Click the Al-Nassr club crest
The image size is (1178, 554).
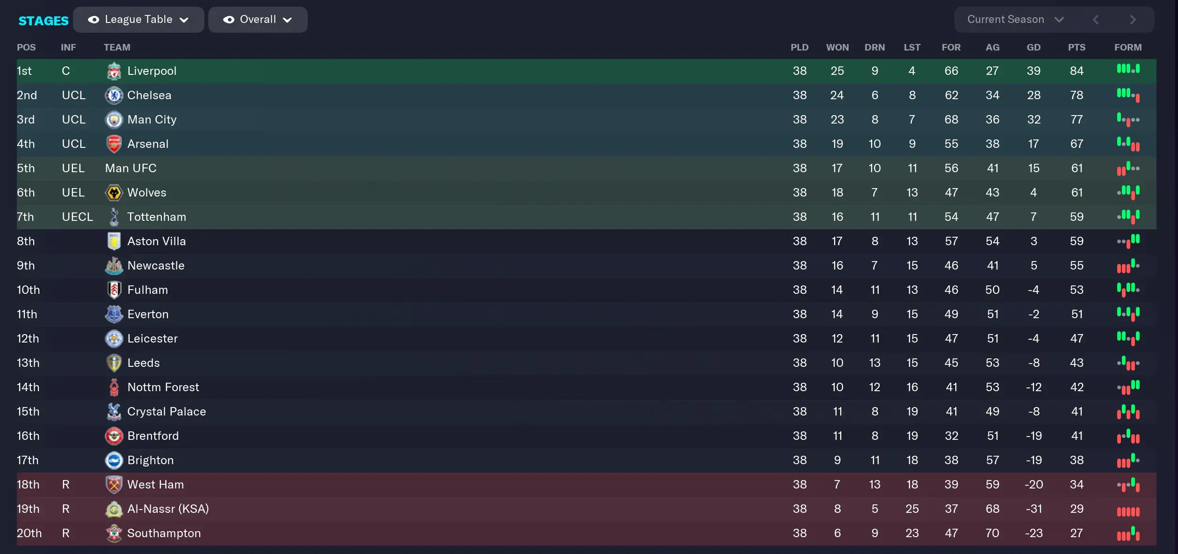pos(114,509)
